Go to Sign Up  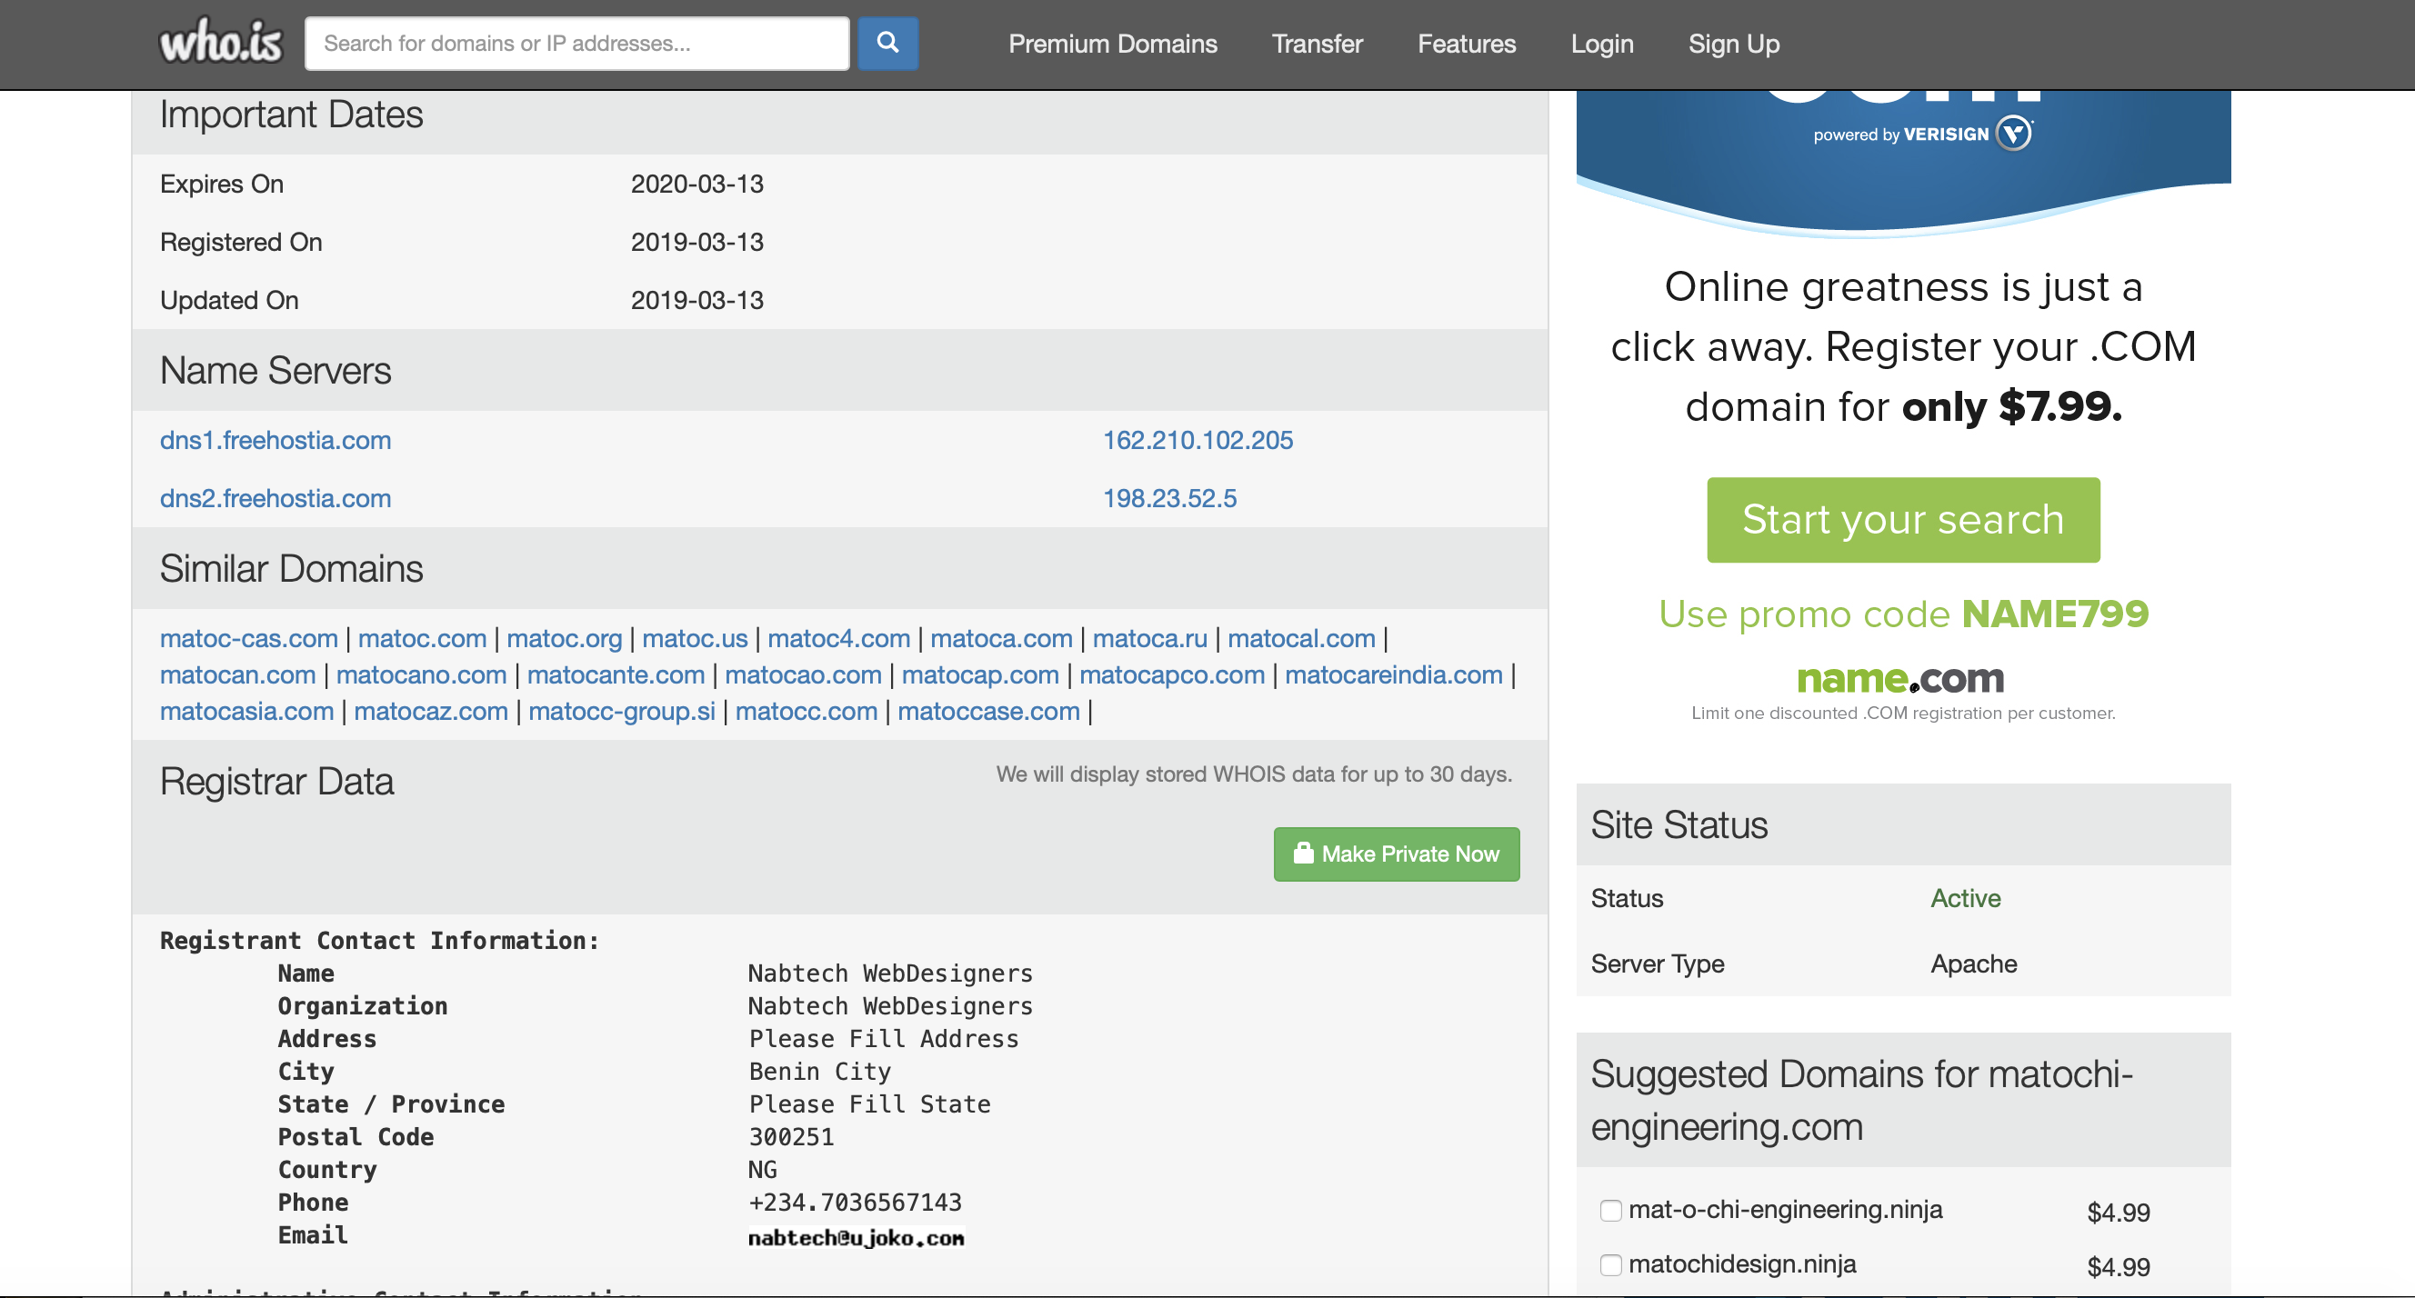tap(1733, 44)
